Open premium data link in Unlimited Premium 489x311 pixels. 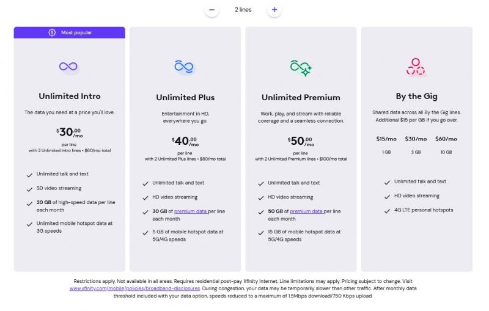[x=306, y=211]
